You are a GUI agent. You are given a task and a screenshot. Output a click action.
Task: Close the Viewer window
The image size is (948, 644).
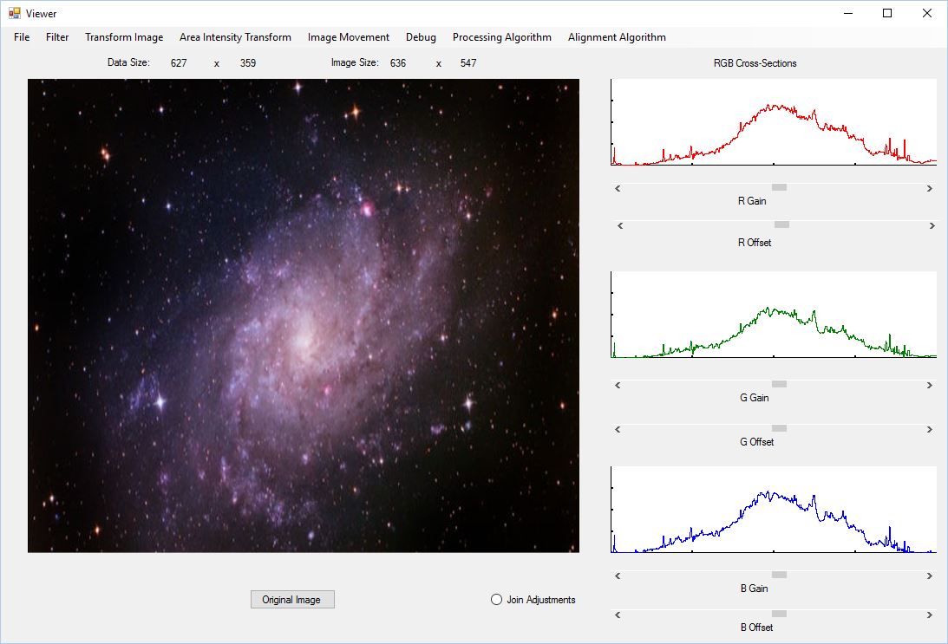point(927,13)
